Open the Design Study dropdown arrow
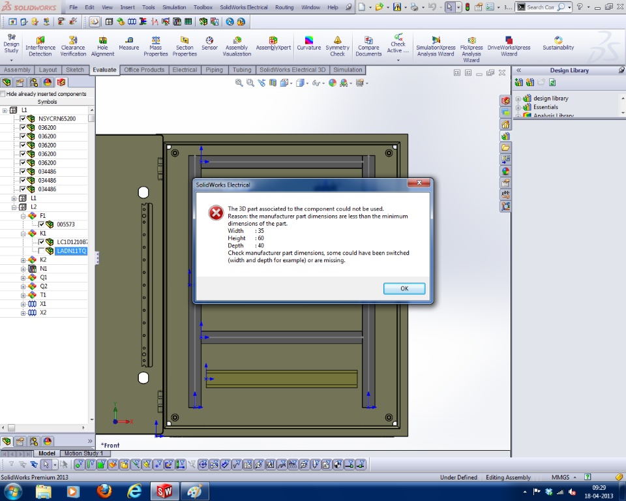Image resolution: width=626 pixels, height=501 pixels. pos(11,60)
